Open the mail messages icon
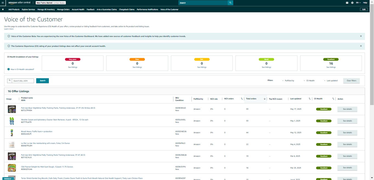The height and width of the screenshot is (180, 374). click(x=347, y=3)
